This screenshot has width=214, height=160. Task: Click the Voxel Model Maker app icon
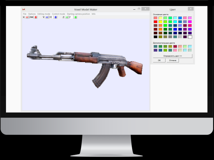click(24, 9)
